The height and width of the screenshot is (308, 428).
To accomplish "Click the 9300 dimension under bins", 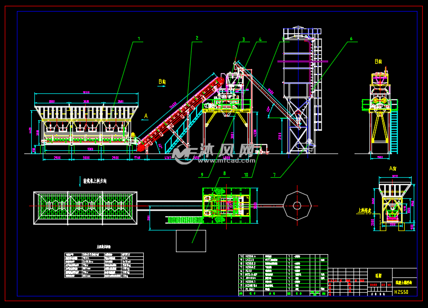I will click(x=90, y=149).
